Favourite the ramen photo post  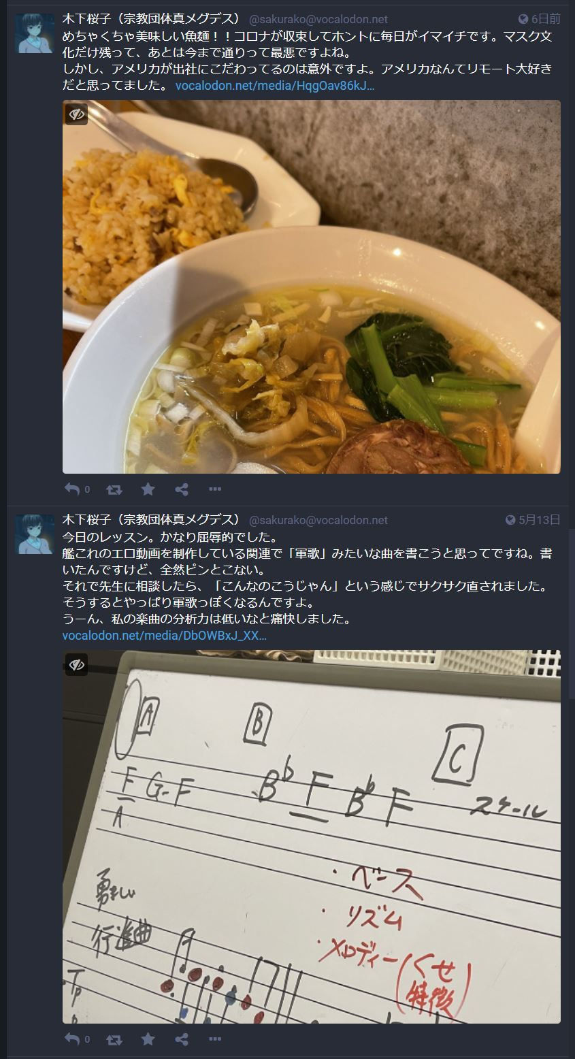(148, 489)
